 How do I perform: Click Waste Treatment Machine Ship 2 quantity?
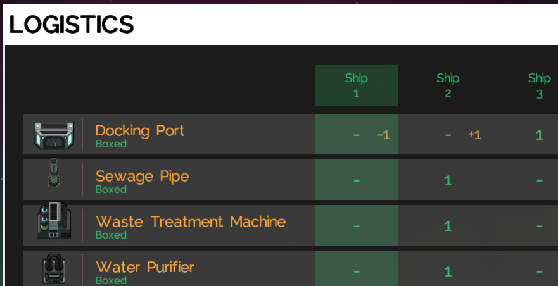point(448,226)
